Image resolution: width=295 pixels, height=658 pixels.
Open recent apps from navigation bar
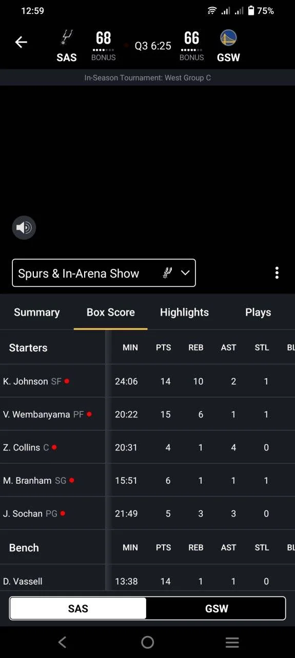pos(232,642)
